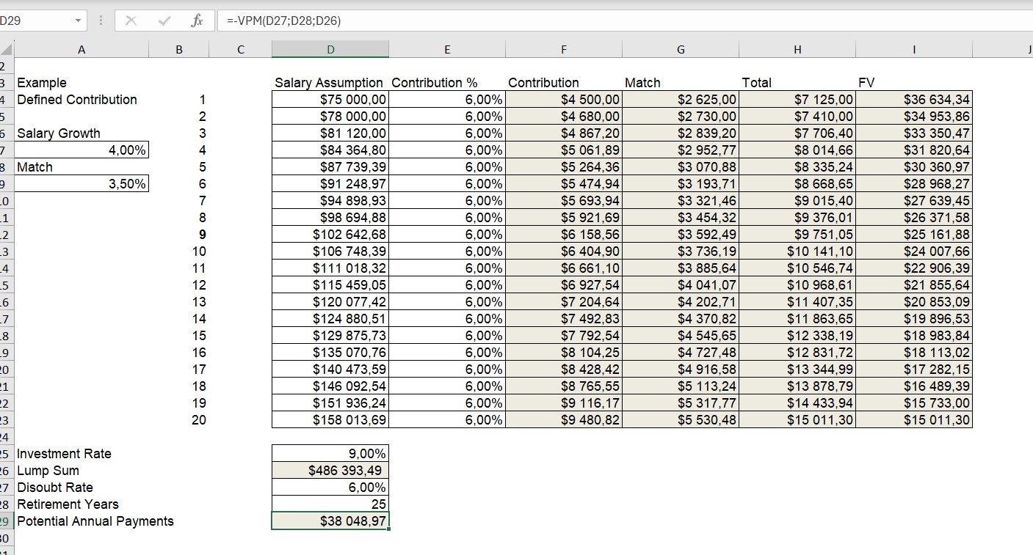The height and width of the screenshot is (555, 1033).
Task: Select column A header
Action: tap(81, 50)
